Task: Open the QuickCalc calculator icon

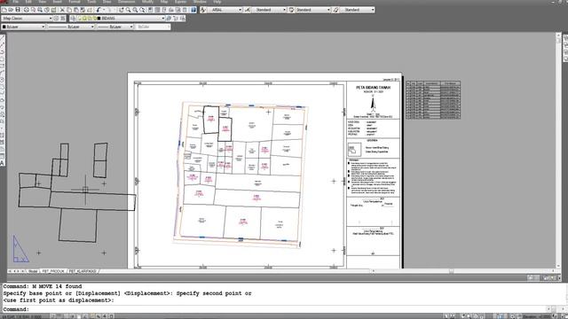Action: 185,10
